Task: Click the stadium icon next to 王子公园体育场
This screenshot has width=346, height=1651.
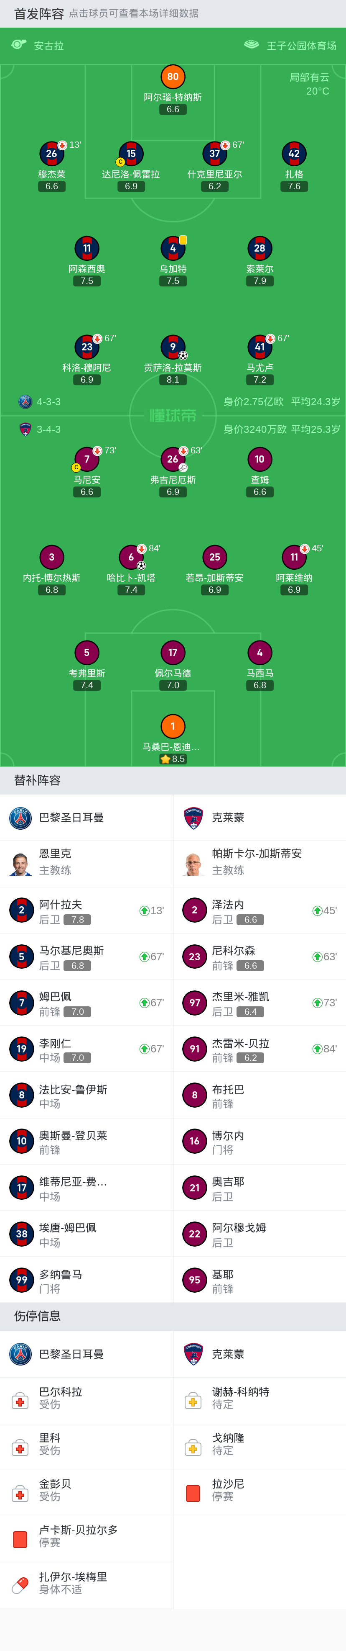Action: pos(251,45)
